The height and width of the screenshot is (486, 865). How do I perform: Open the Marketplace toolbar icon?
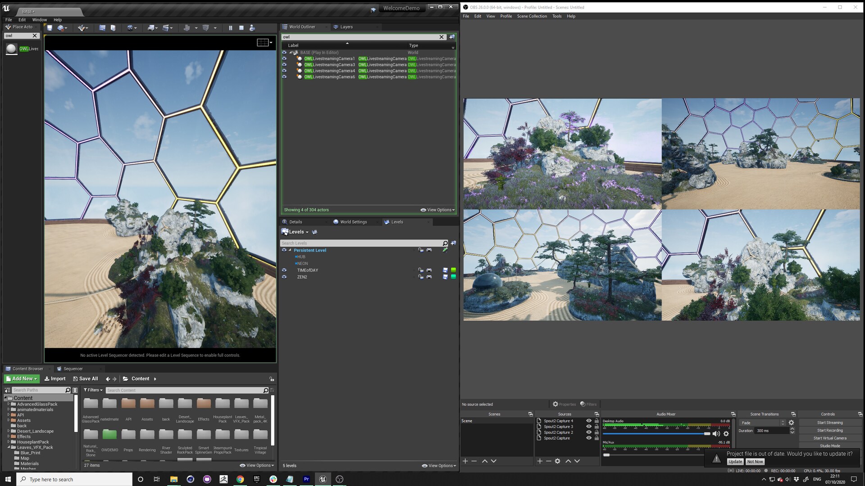113,28
